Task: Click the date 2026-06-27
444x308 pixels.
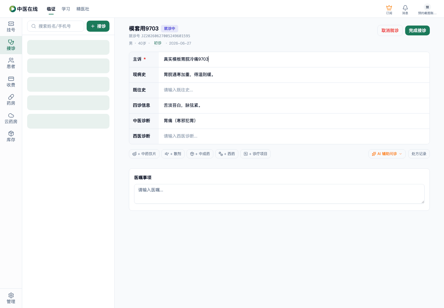Action: pos(180,43)
